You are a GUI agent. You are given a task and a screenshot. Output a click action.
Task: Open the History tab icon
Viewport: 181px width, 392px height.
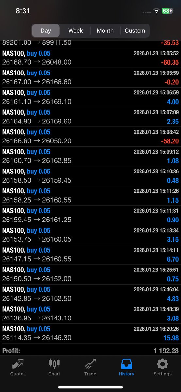(126, 364)
